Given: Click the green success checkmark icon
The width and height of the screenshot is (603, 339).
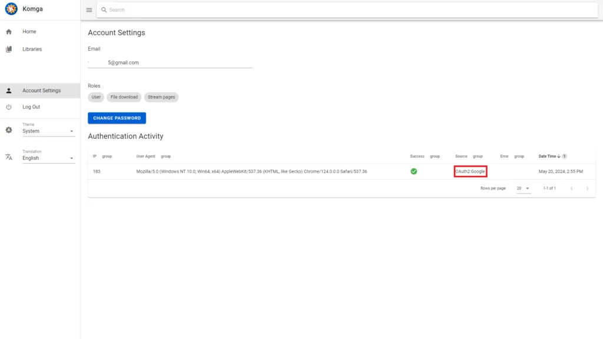Looking at the screenshot, I should 414,171.
